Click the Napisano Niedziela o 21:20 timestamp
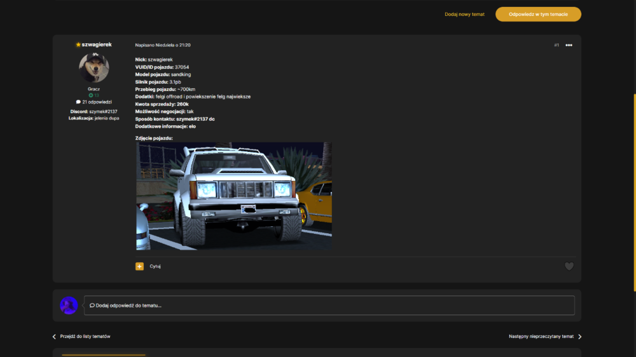The image size is (636, 357). click(x=163, y=45)
